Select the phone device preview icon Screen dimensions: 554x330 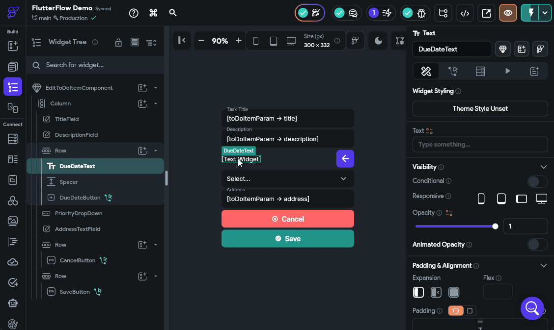point(256,41)
